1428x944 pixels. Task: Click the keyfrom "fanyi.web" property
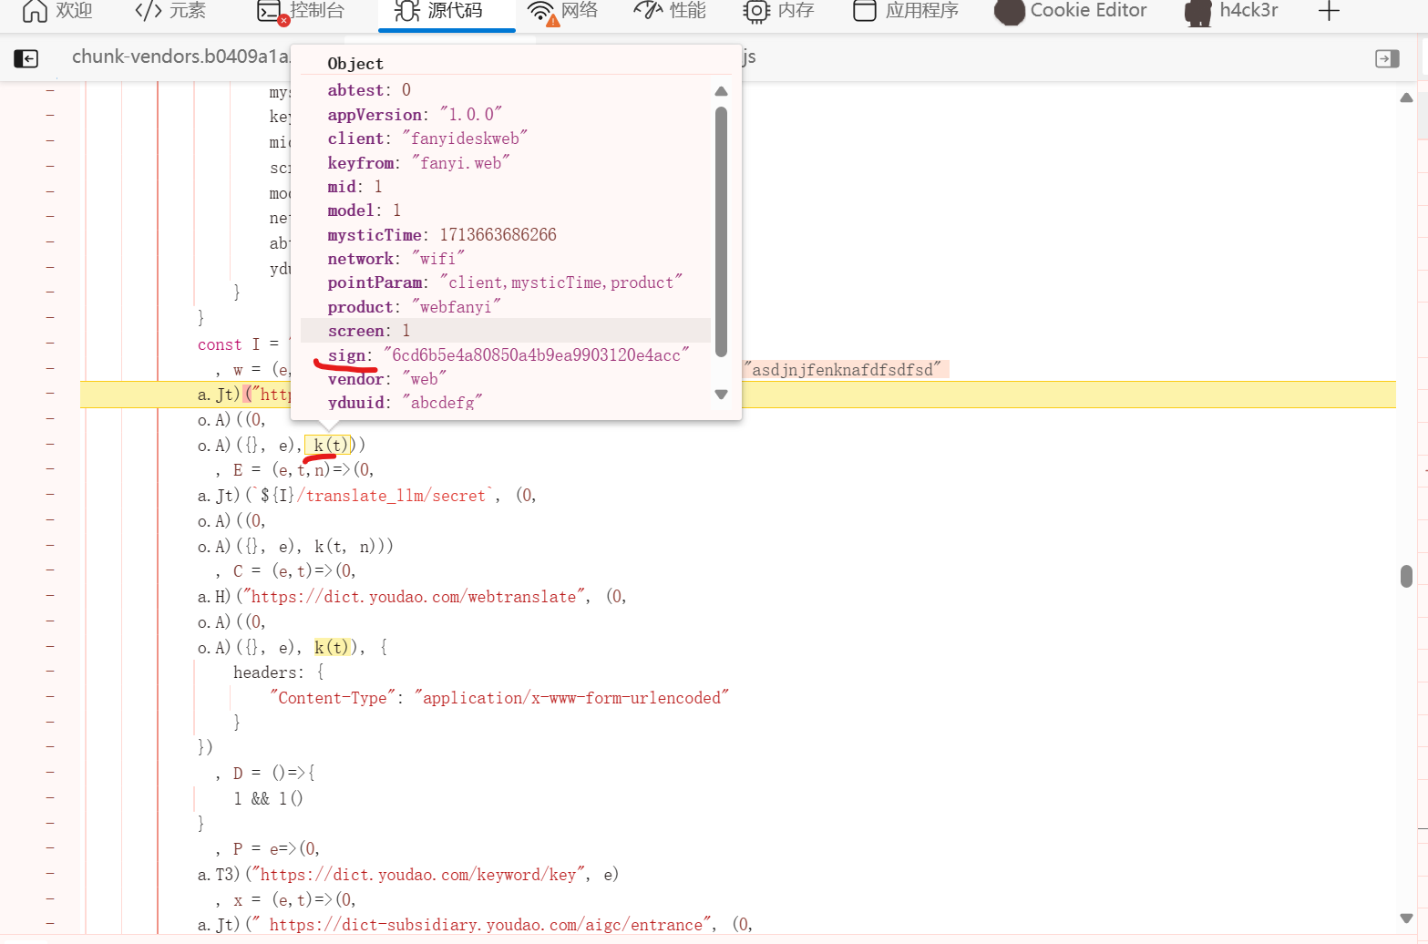point(418,163)
